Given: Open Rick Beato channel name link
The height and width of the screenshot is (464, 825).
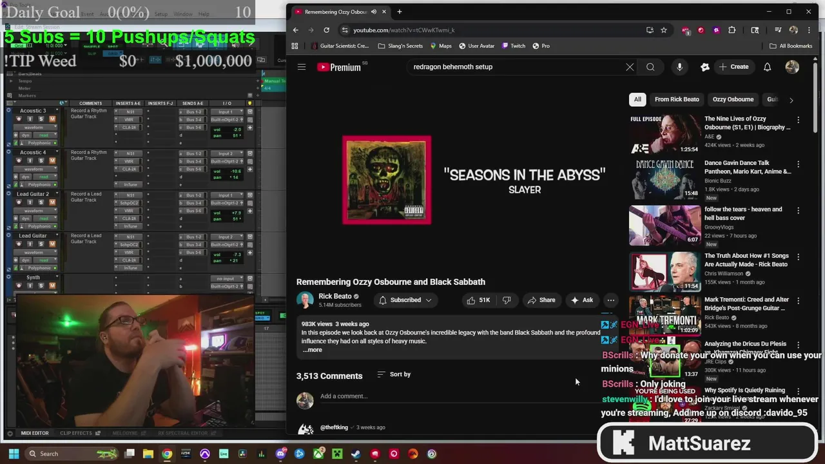Looking at the screenshot, I should pyautogui.click(x=335, y=296).
